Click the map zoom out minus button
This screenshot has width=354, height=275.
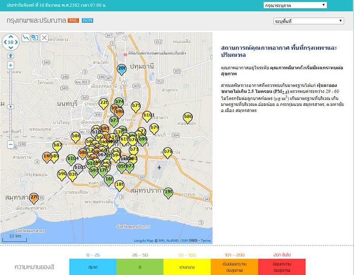pos(11,144)
